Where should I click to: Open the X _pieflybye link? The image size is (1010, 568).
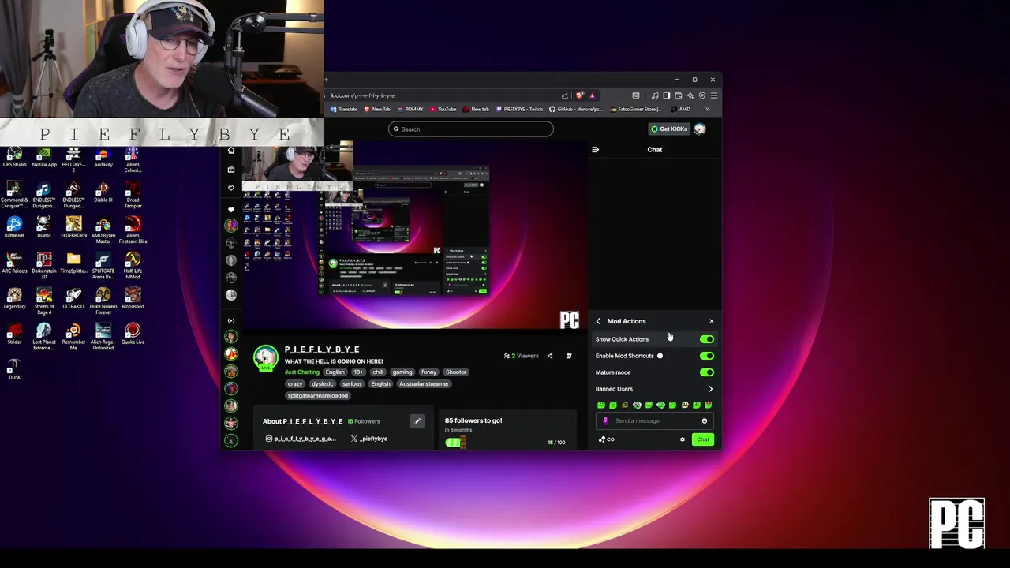point(368,439)
